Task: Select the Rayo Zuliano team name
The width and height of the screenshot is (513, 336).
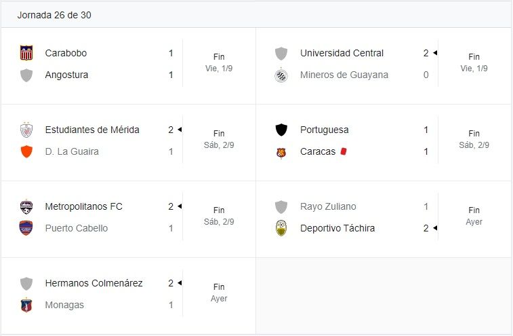Action: pos(328,206)
